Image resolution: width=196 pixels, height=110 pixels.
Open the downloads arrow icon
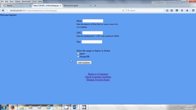coord(182,10)
